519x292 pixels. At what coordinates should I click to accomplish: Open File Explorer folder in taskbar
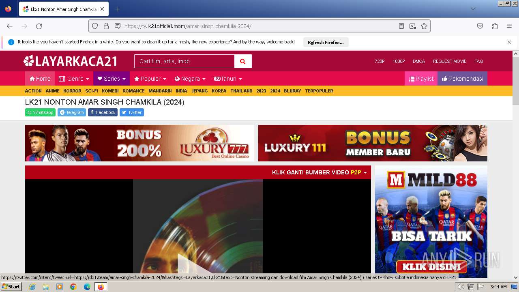(46, 287)
